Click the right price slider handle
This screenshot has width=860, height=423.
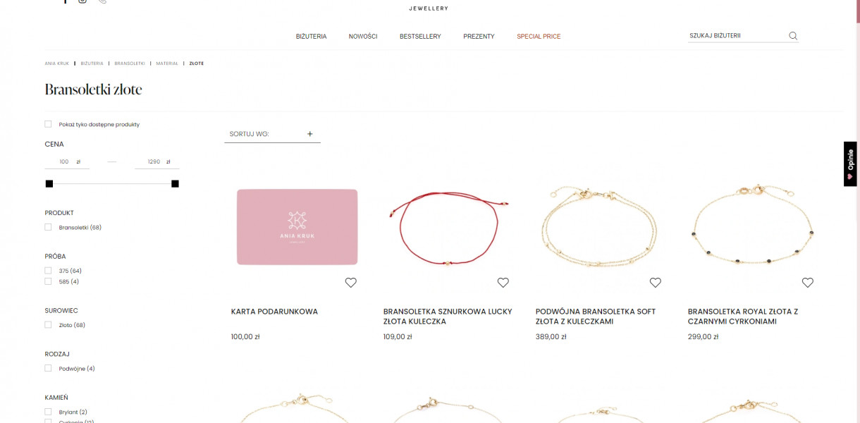[175, 184]
